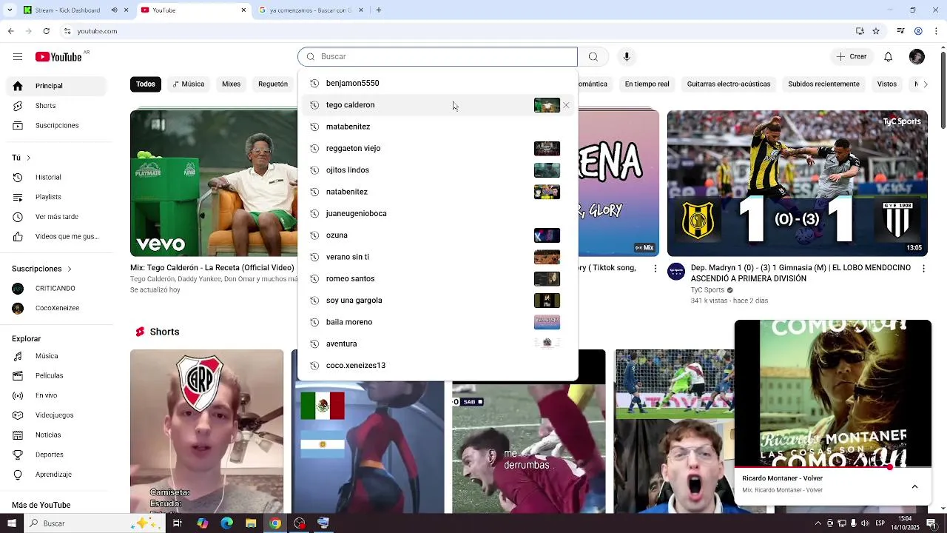Reload the YouTube page
The width and height of the screenshot is (947, 533).
tap(47, 31)
